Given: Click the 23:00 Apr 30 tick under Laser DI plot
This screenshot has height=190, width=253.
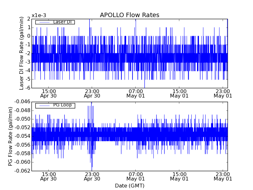Looking at the screenshot, I should (92, 93).
